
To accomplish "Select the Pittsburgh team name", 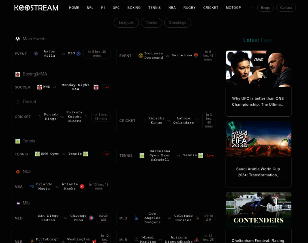I will click(x=47, y=239).
